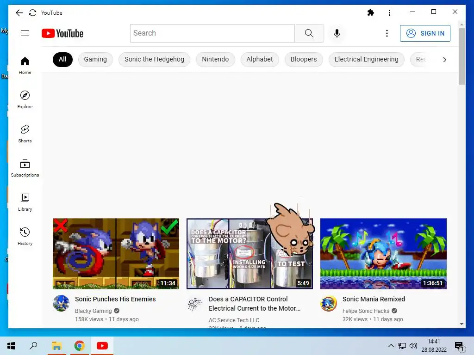The width and height of the screenshot is (474, 355).
Task: Select the Bloopers filter chip
Action: (x=304, y=60)
